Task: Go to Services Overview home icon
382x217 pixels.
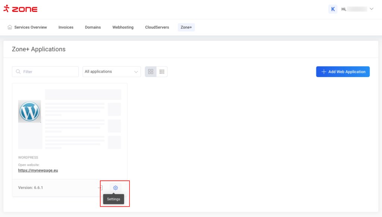Action: pos(10,27)
